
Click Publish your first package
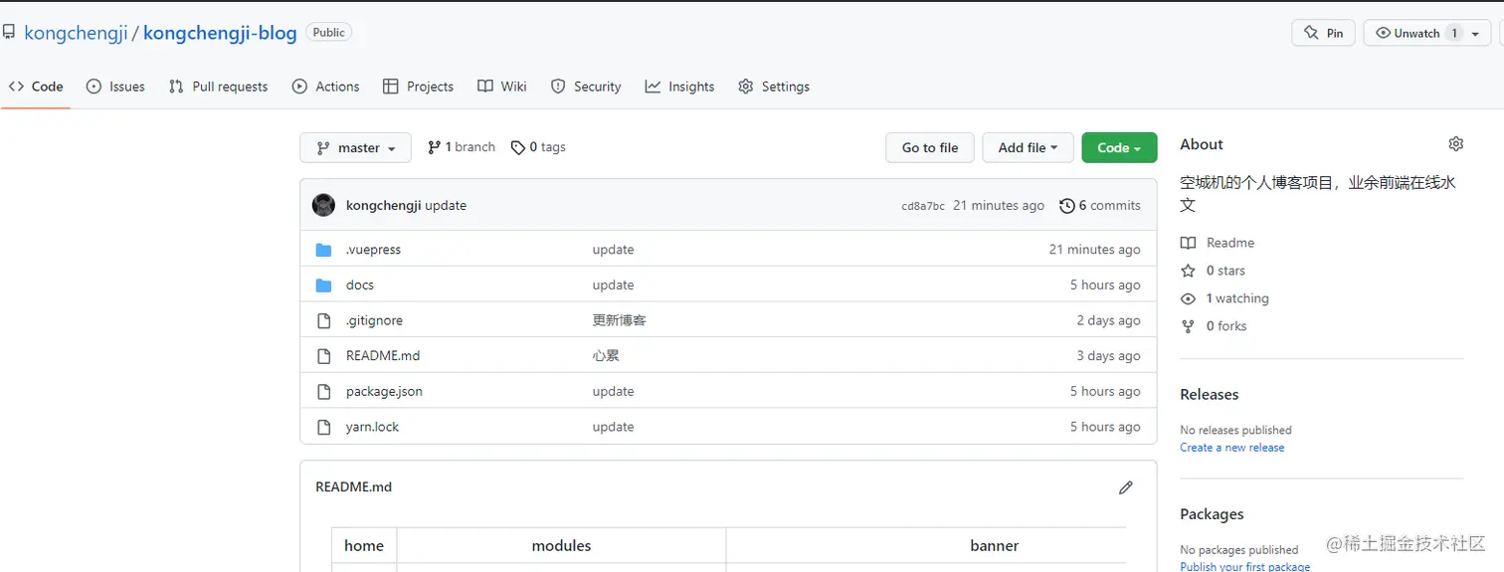[1244, 566]
